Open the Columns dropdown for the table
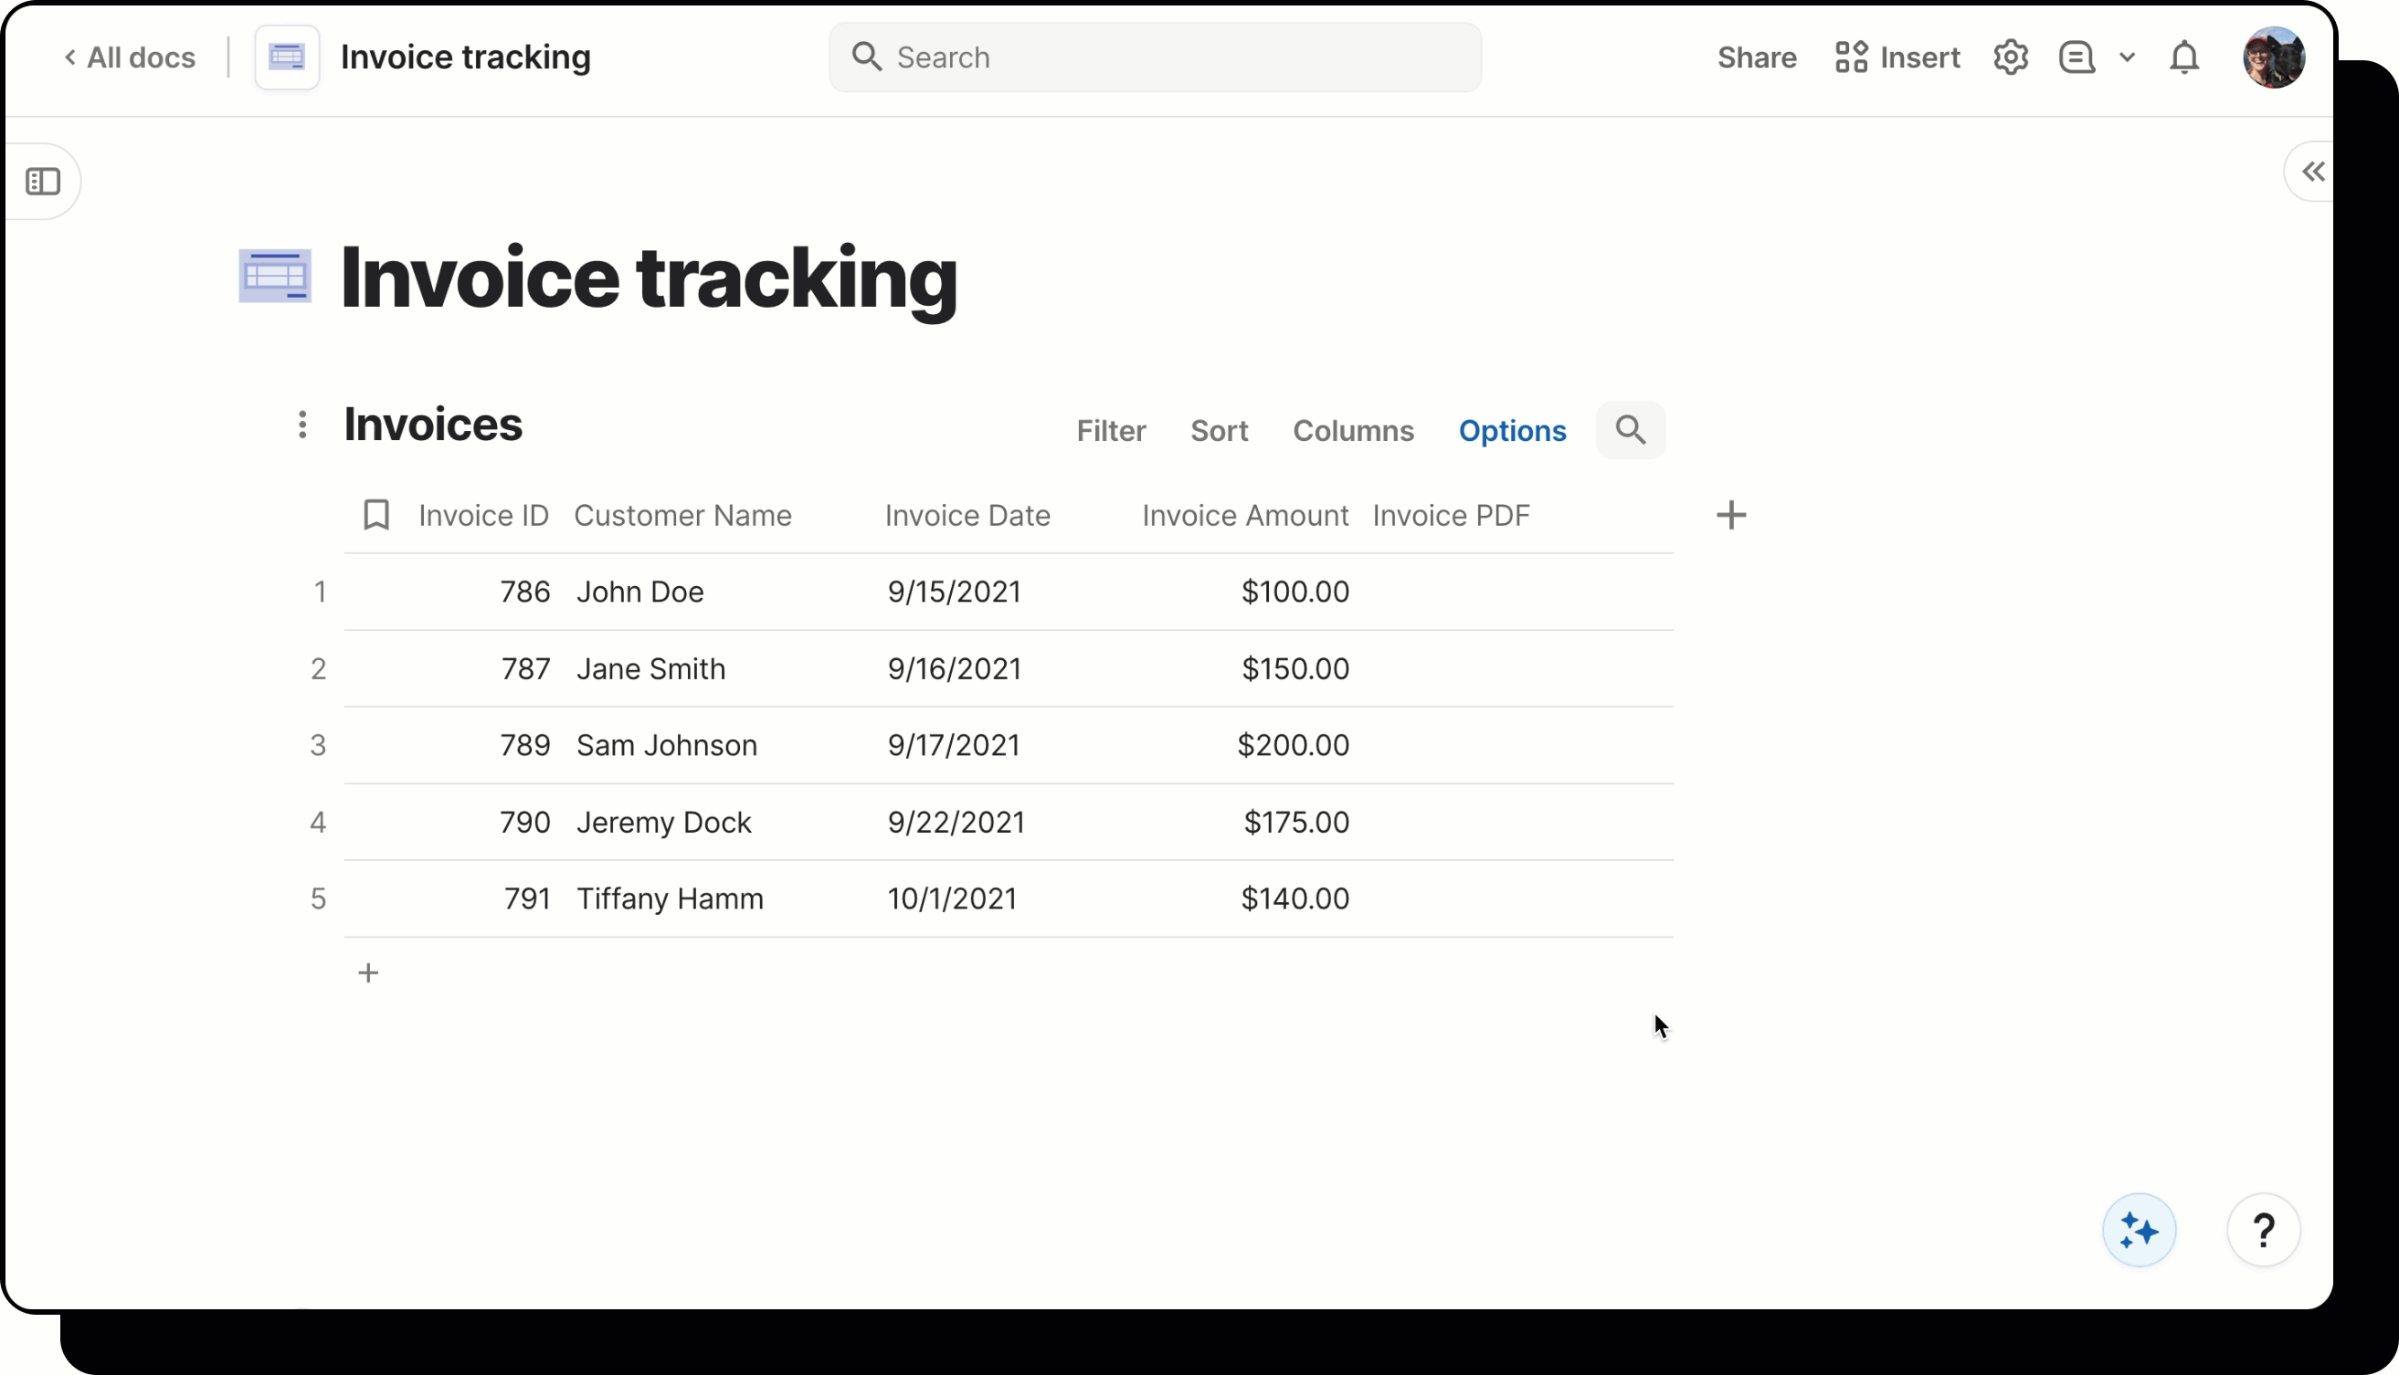 click(x=1353, y=431)
